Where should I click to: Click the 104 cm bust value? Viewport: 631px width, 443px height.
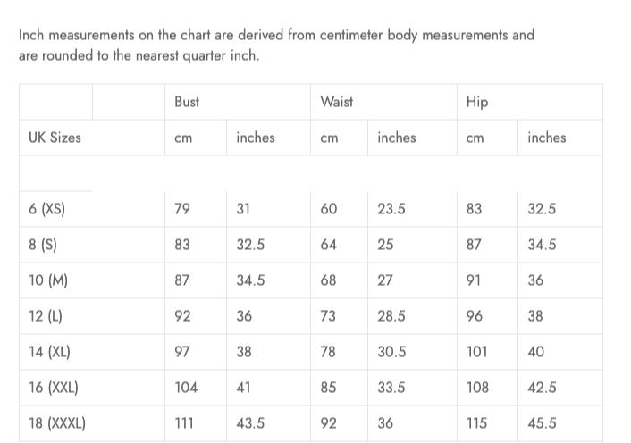[x=186, y=388]
